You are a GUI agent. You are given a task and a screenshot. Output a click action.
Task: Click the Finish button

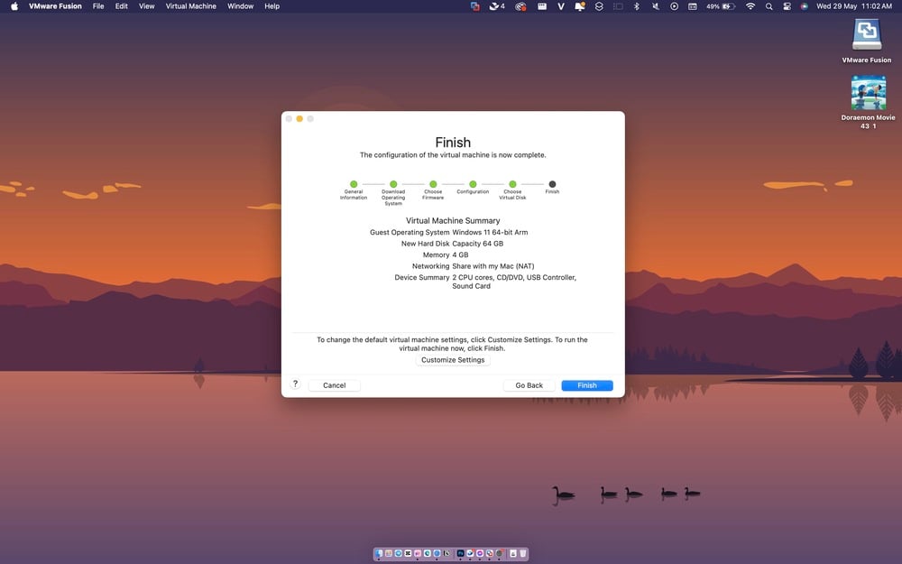point(586,384)
